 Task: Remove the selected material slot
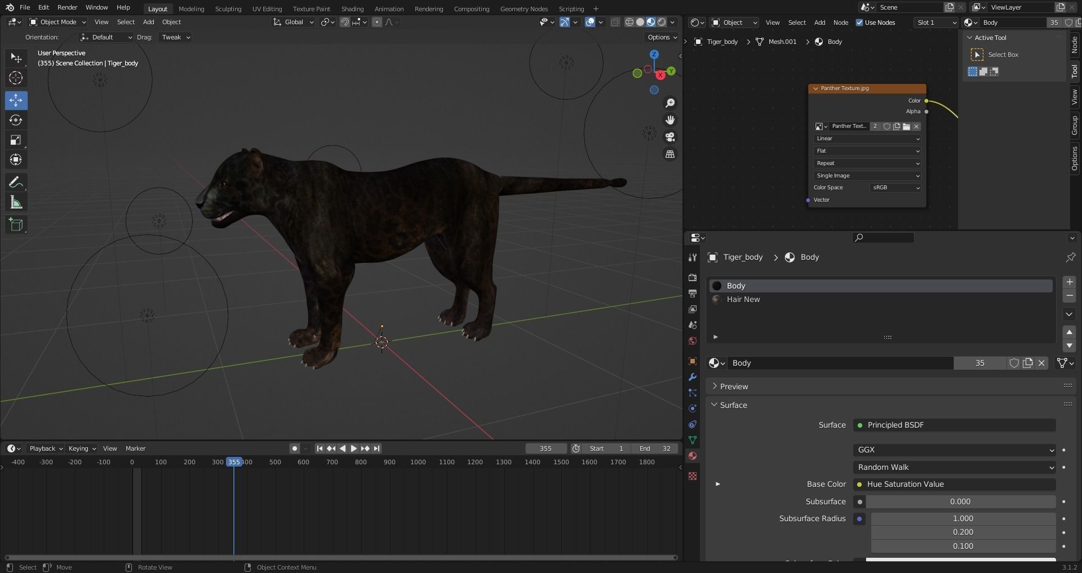[1070, 295]
